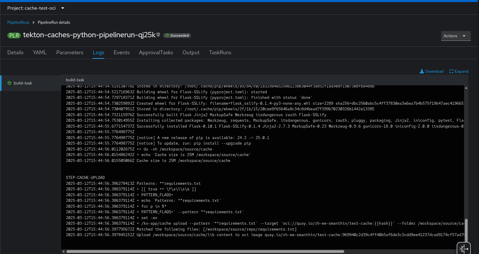Open the Parameters tab
The height and width of the screenshot is (254, 479).
coord(70,53)
